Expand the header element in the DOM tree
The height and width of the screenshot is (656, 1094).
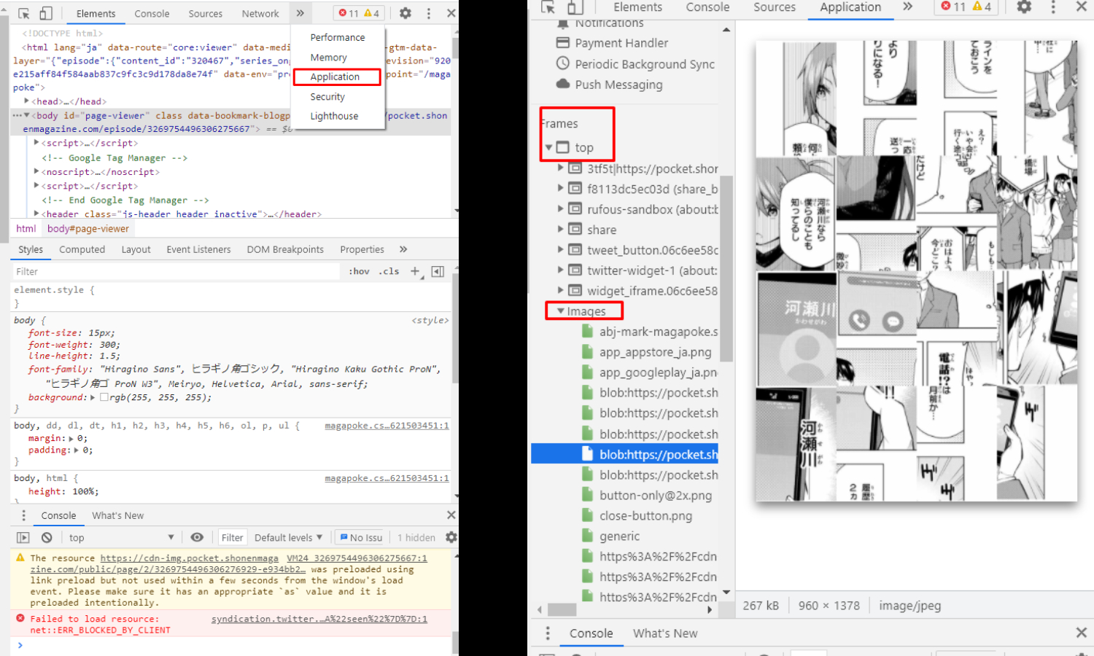(x=36, y=214)
